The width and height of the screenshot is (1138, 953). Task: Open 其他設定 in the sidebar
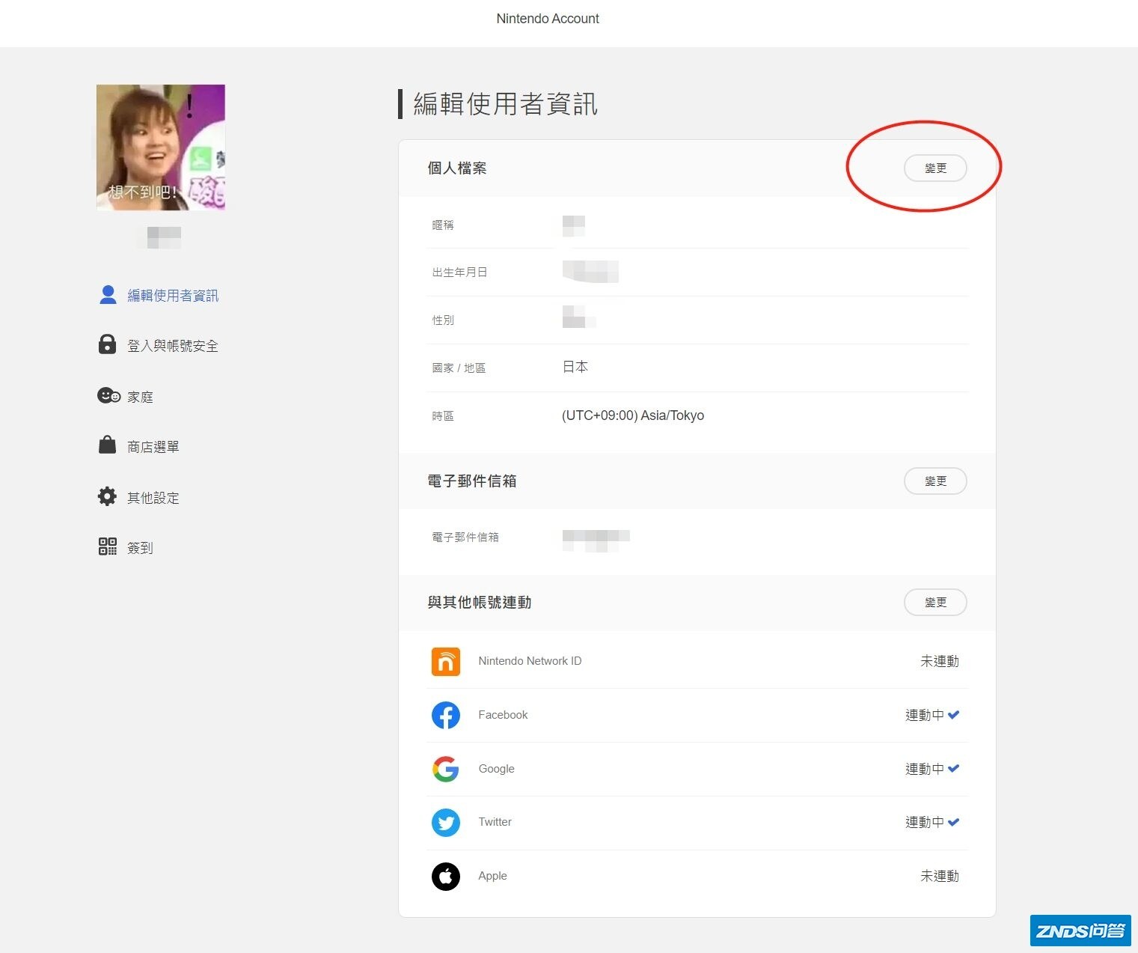click(153, 498)
